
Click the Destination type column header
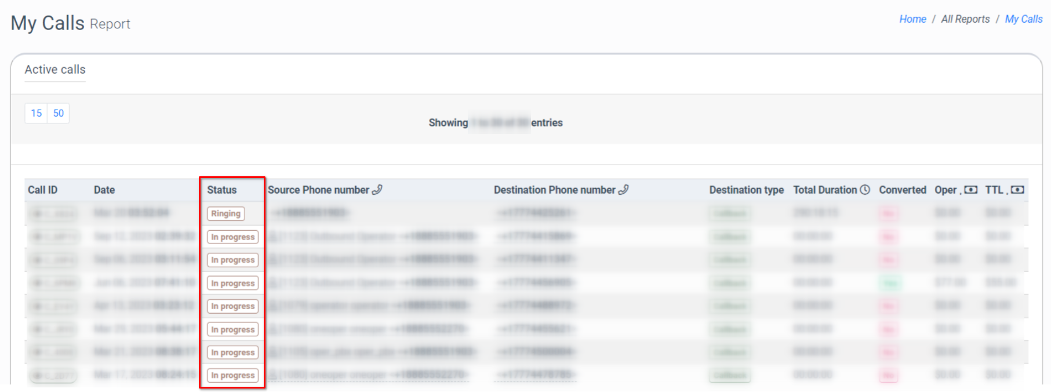pyautogui.click(x=746, y=190)
